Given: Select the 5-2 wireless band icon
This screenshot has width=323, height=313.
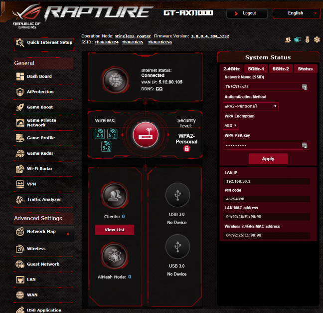Looking at the screenshot, I should [106, 146].
